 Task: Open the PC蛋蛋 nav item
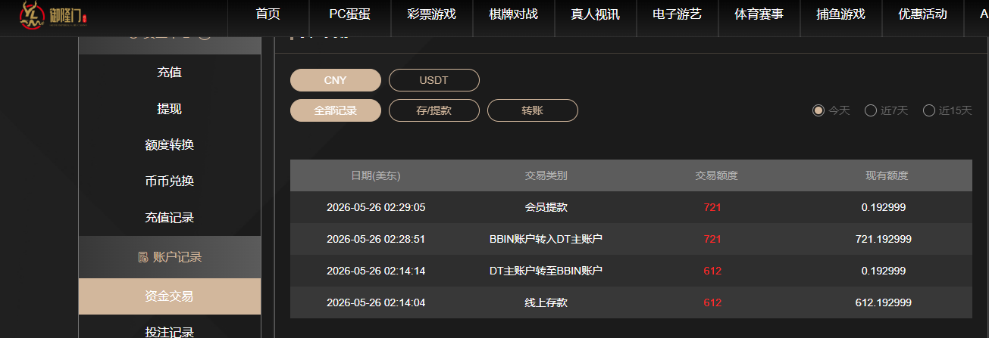349,14
